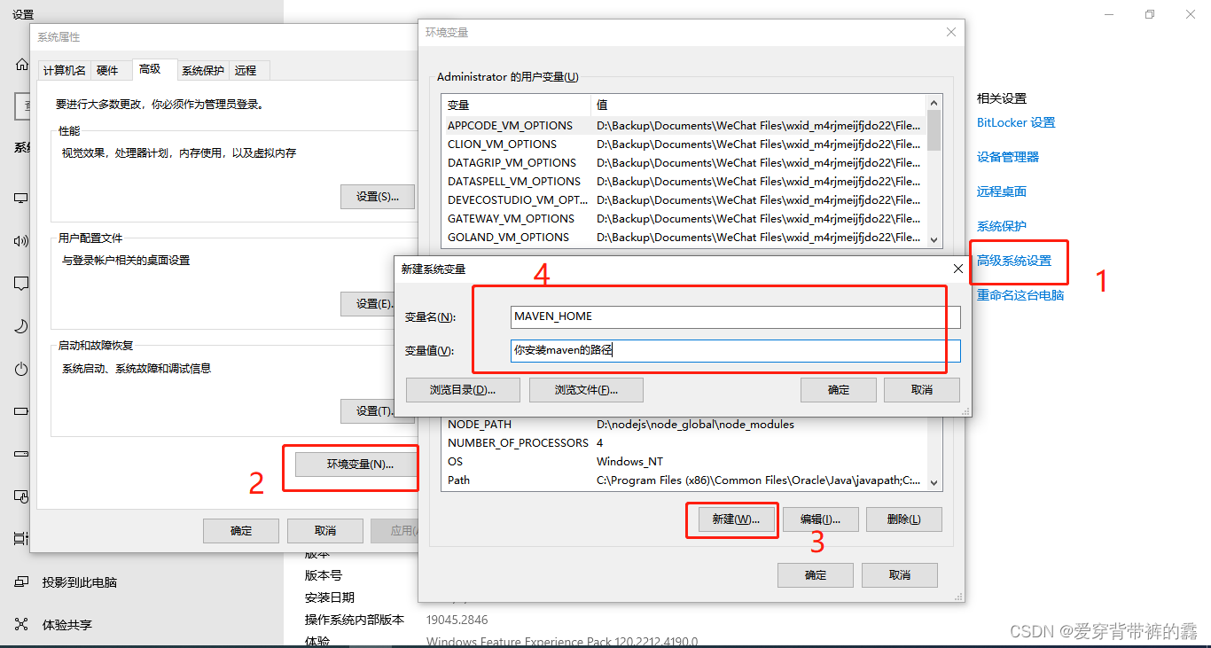
Task: Select GATEWAY_VM_OPTIONS user variable row
Action: click(x=684, y=219)
